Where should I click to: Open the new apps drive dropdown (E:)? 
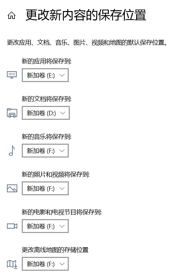pos(45,75)
